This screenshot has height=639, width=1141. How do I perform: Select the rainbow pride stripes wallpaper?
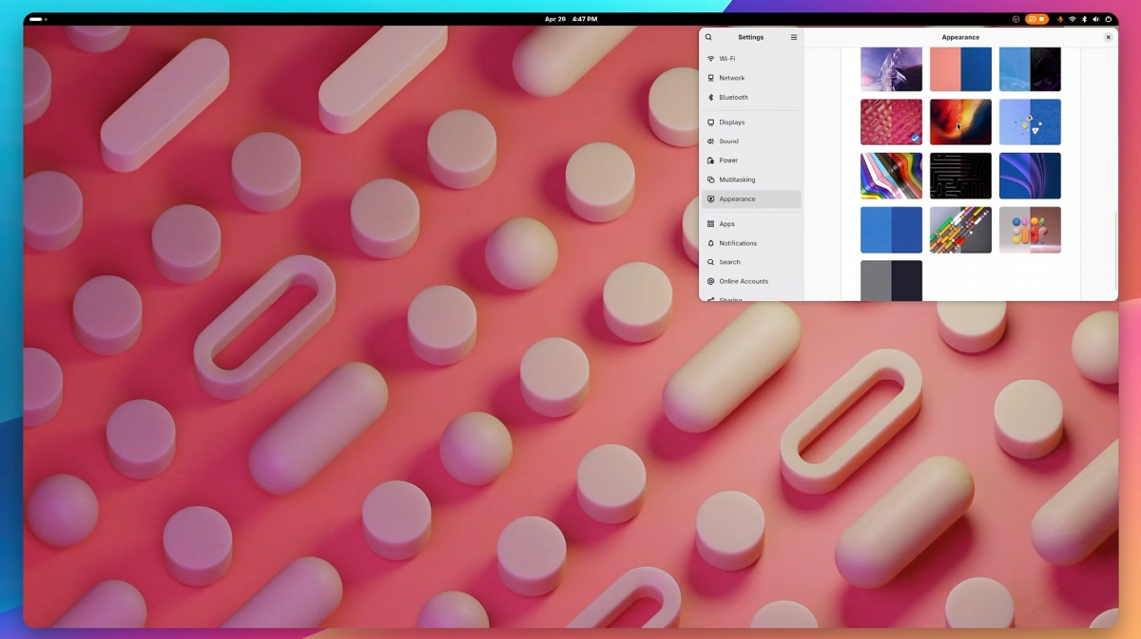pyautogui.click(x=891, y=176)
